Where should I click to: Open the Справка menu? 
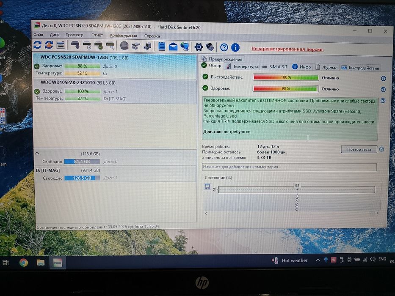(x=152, y=36)
